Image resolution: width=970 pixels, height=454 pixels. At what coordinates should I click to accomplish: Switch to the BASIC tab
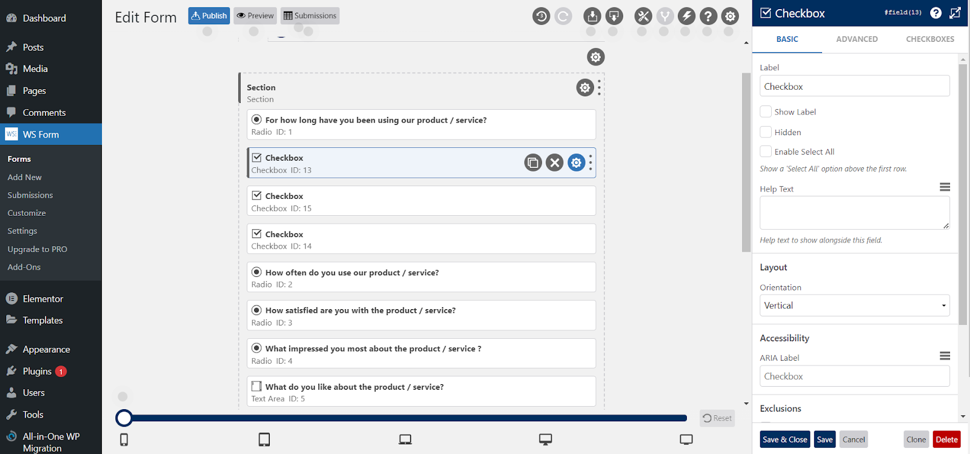(x=787, y=39)
